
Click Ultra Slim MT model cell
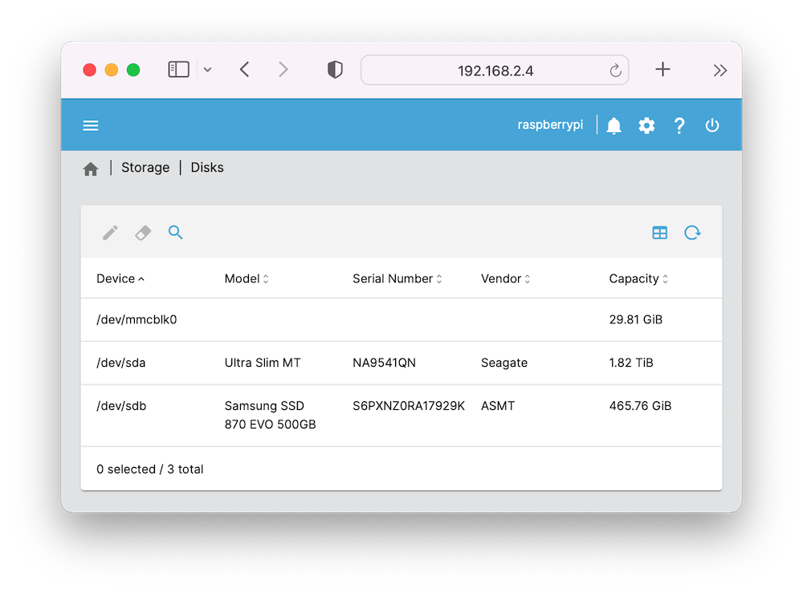pyautogui.click(x=263, y=363)
